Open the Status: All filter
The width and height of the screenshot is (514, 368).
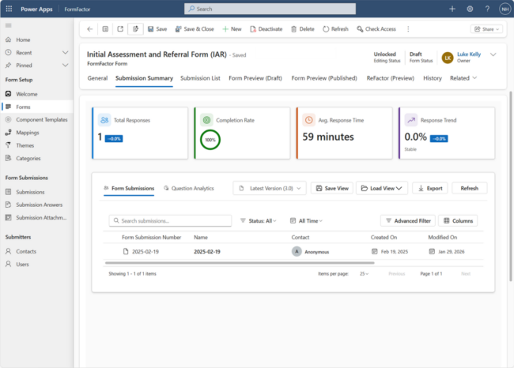pyautogui.click(x=258, y=221)
